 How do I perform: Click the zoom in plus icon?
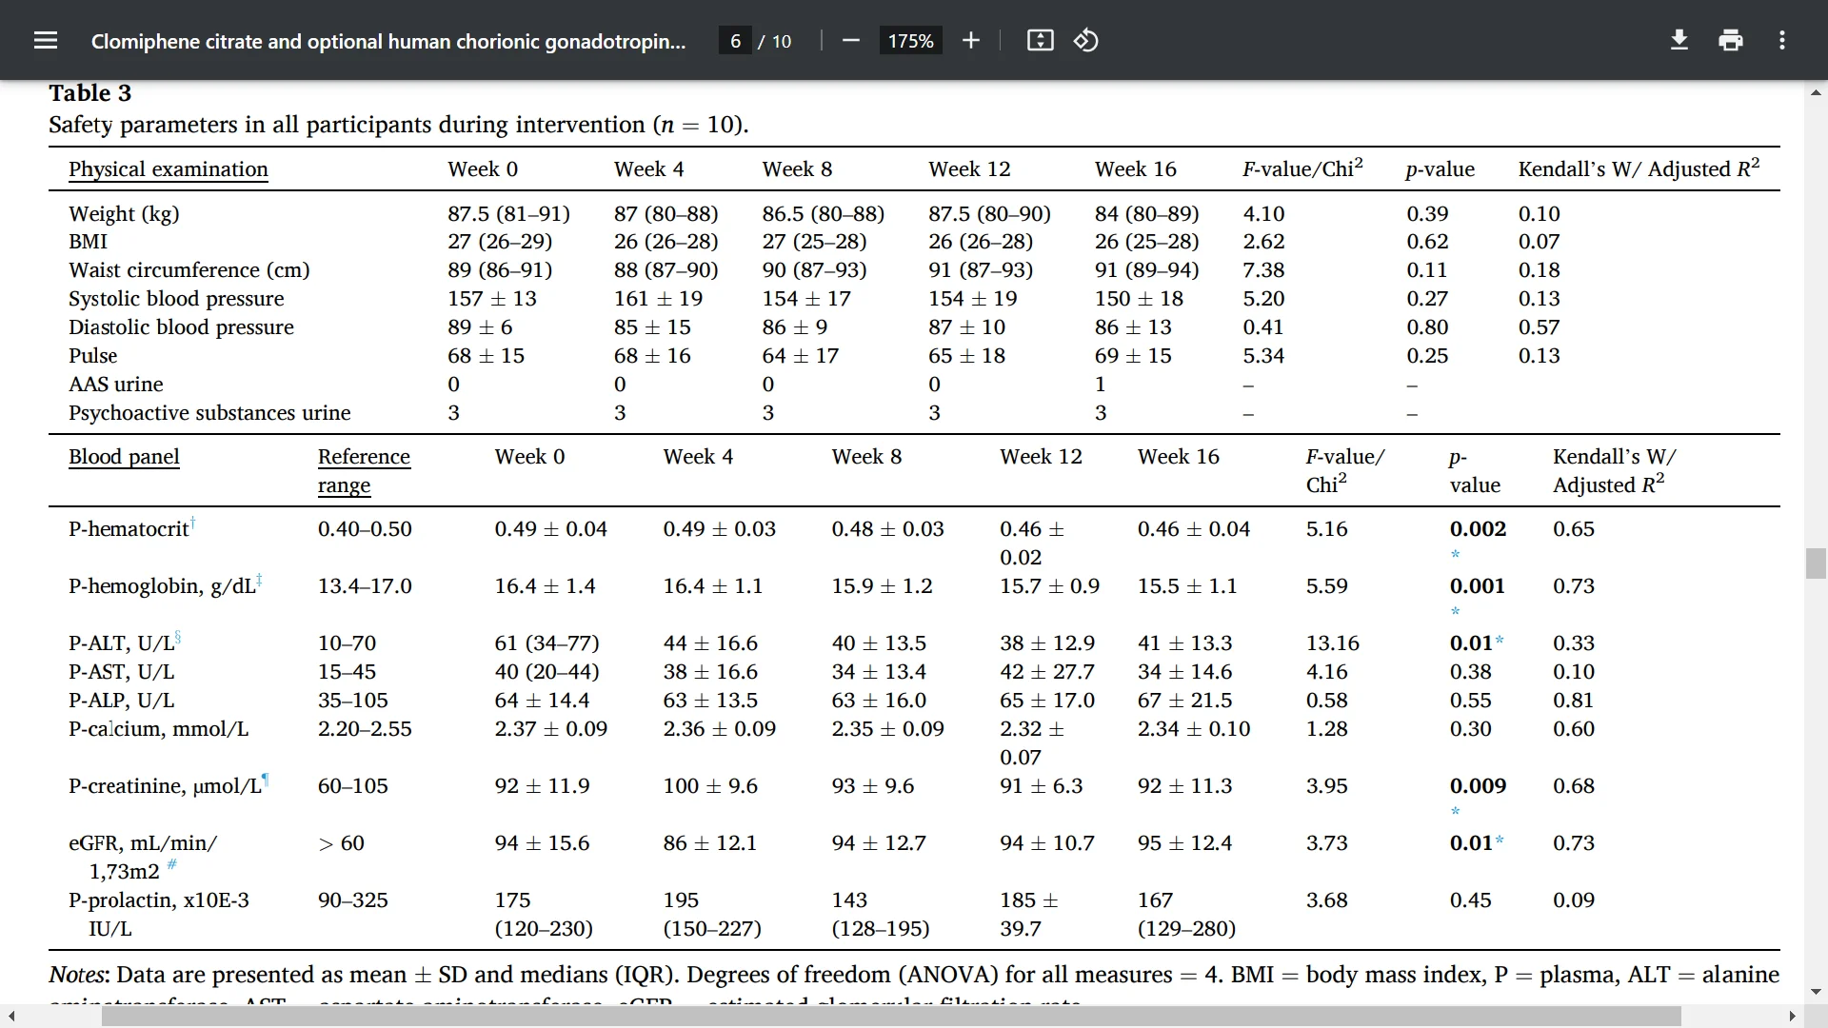click(970, 40)
